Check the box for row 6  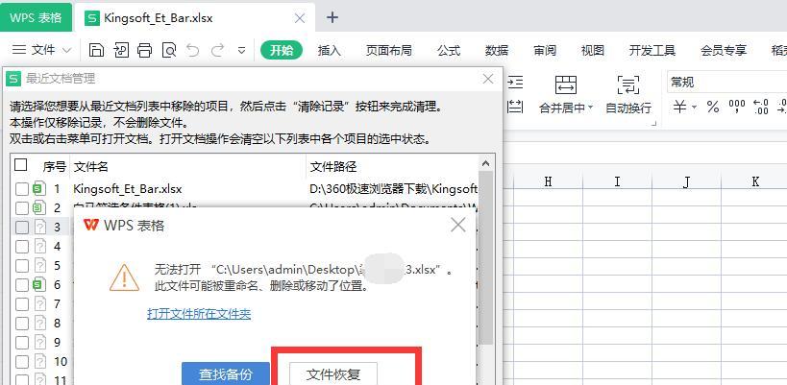pos(21,285)
